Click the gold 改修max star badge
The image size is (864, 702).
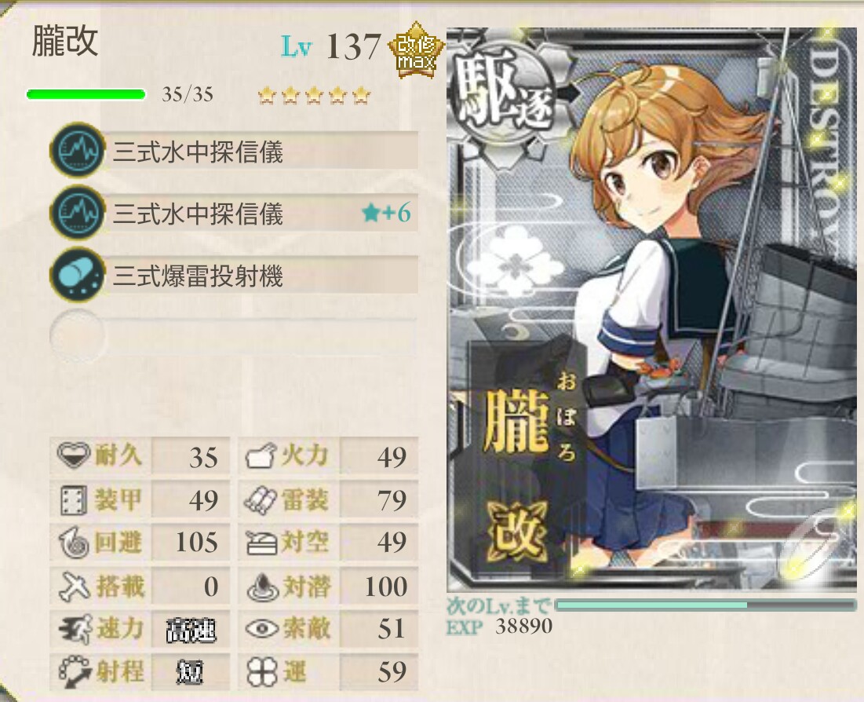[x=416, y=51]
